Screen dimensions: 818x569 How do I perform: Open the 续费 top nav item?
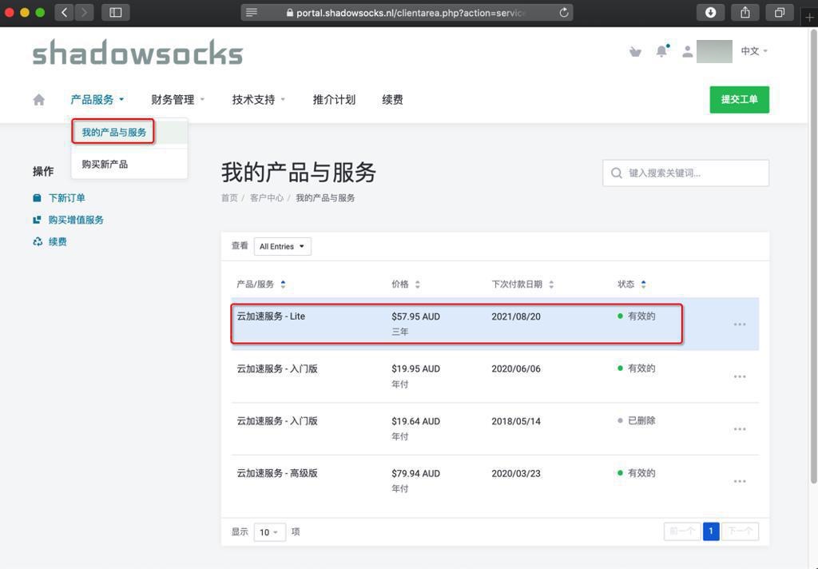[x=392, y=99]
